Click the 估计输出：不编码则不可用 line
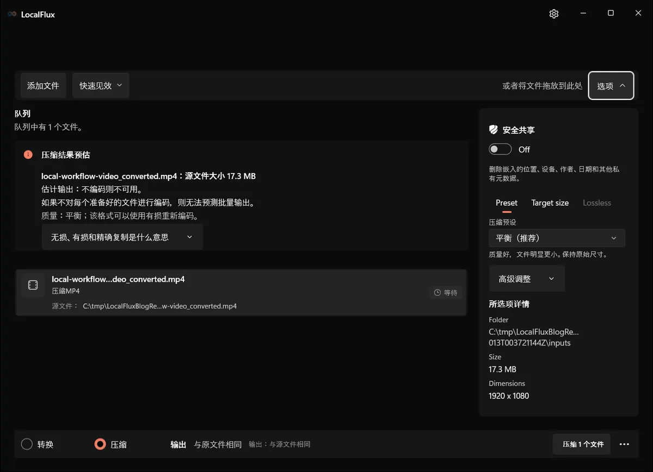 (91, 190)
